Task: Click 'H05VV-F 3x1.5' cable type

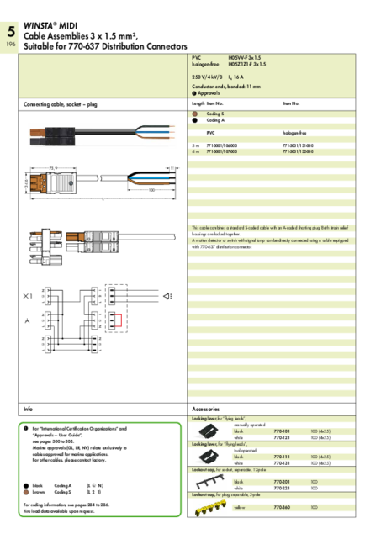Action: tap(245, 58)
